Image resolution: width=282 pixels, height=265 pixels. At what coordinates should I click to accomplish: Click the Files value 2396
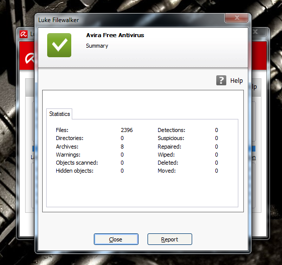pyautogui.click(x=126, y=130)
